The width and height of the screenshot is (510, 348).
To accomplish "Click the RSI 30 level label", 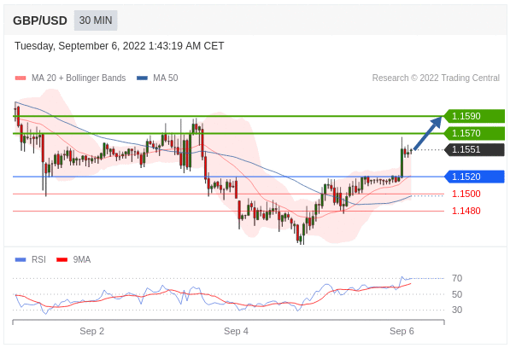I will [x=457, y=310].
